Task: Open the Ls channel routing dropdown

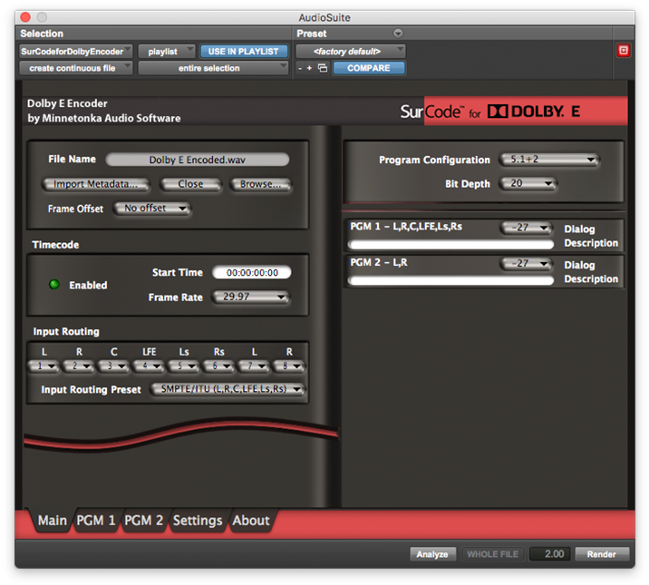Action: coord(184,366)
